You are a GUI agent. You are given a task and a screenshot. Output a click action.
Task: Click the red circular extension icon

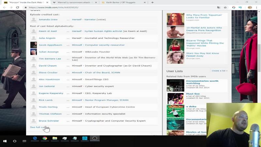click(234, 8)
